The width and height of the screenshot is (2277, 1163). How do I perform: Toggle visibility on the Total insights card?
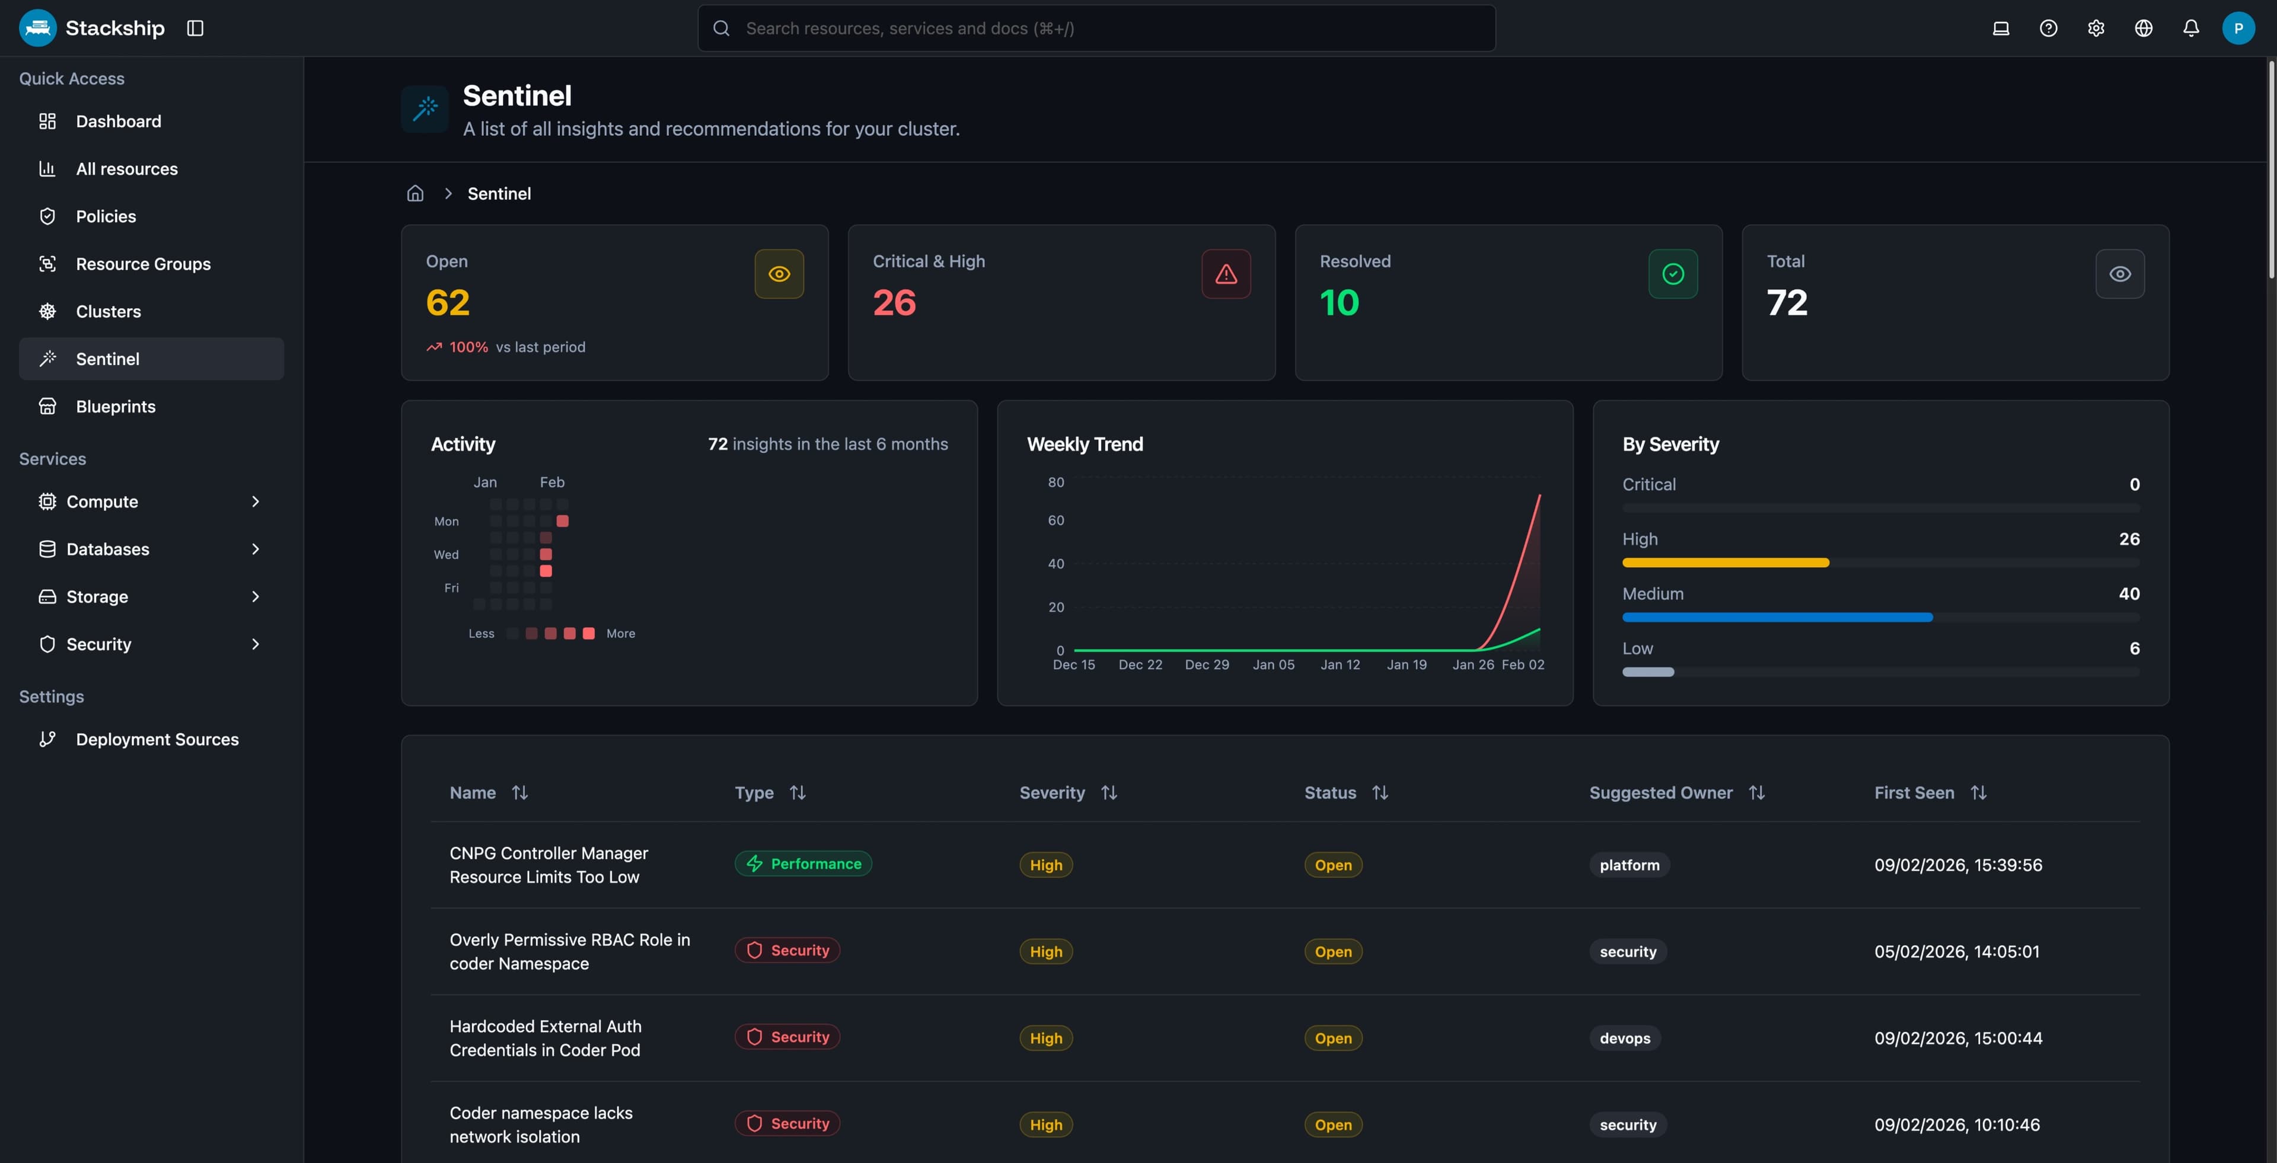tap(2120, 274)
